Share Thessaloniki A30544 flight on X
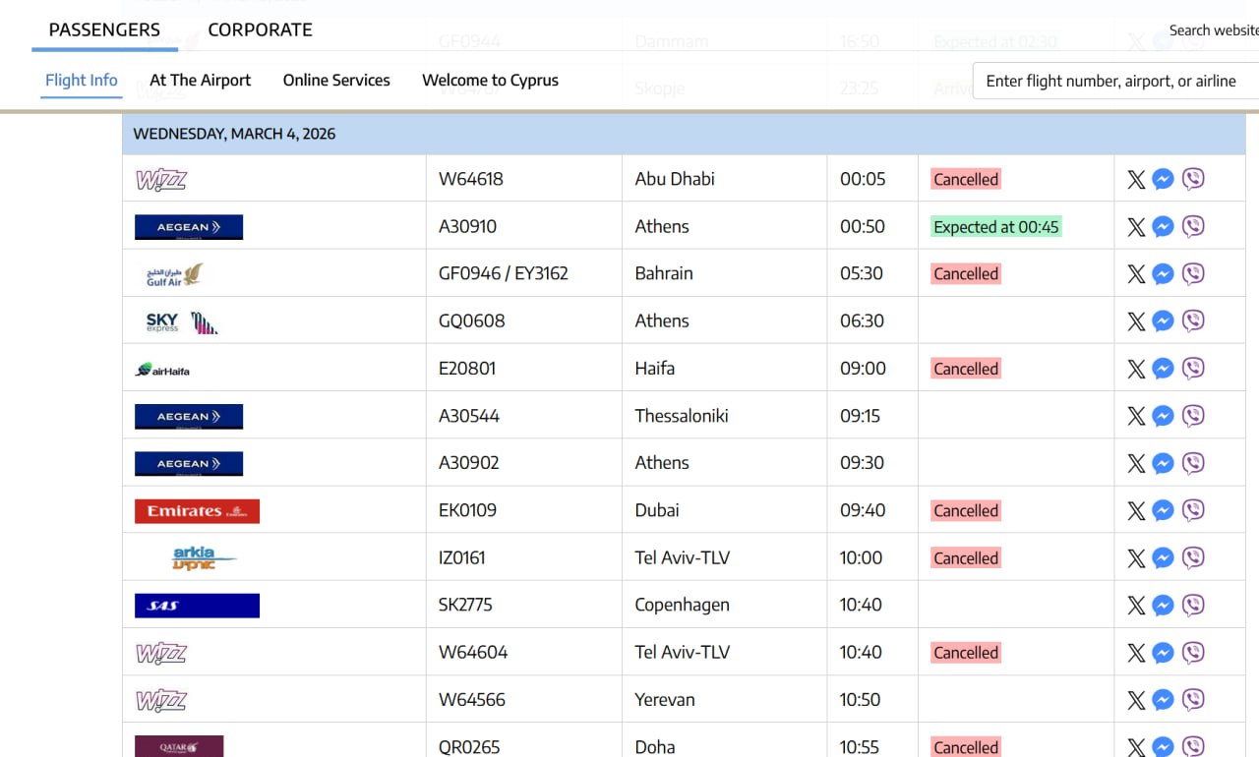 pos(1136,416)
